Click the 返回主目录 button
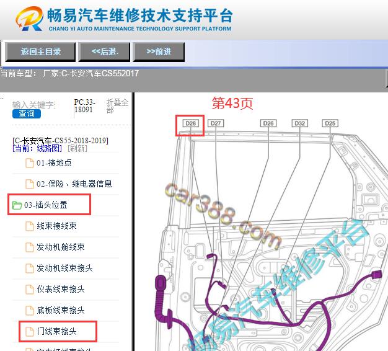Viewport: 388px width, 351px height. tap(40, 51)
